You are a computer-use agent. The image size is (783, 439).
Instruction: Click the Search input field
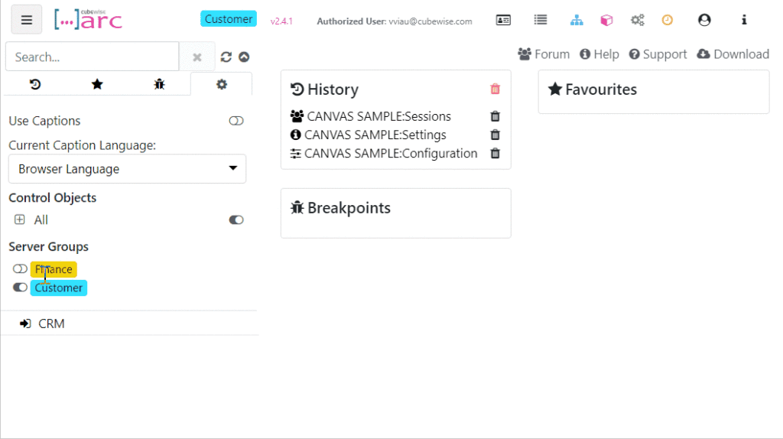pos(92,57)
